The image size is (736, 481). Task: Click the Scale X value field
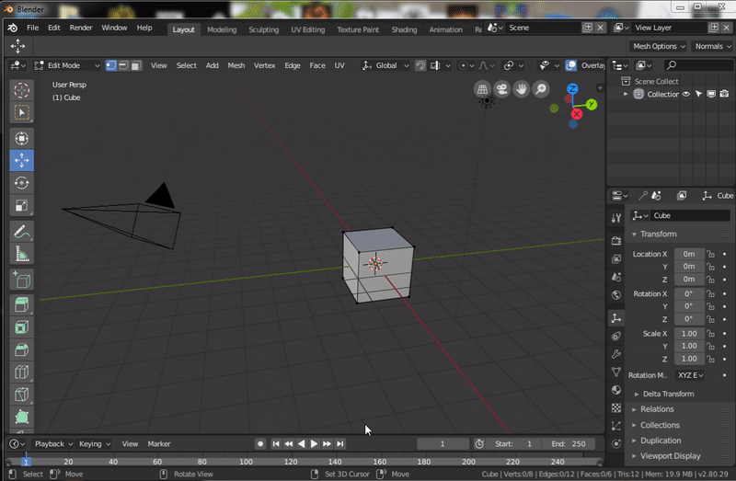[689, 333]
